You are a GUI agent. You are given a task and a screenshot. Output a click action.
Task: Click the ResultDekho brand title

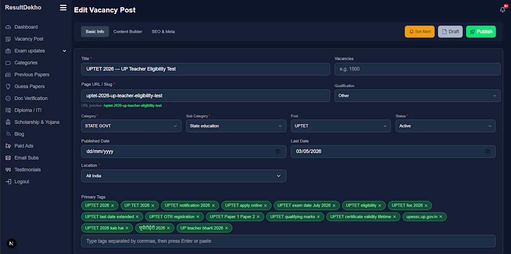pyautogui.click(x=23, y=7)
